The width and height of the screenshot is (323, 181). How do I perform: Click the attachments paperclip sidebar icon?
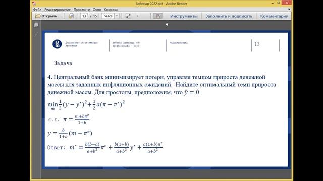pyautogui.click(x=36, y=34)
